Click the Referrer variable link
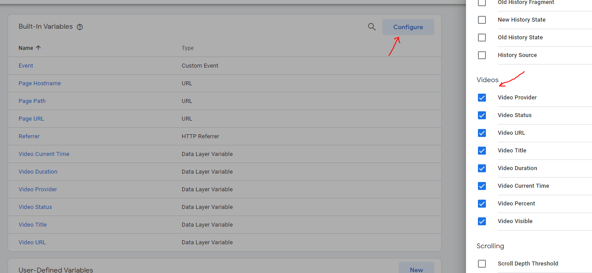Screen dimensions: 592x273 tap(29, 136)
